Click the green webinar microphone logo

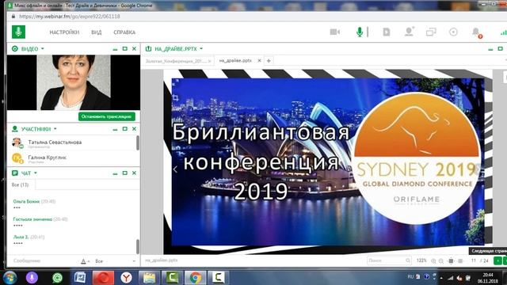coord(19,32)
